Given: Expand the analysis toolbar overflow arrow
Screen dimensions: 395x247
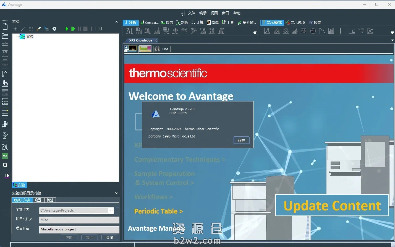Looking at the screenshot, I should pyautogui.click(x=255, y=33).
